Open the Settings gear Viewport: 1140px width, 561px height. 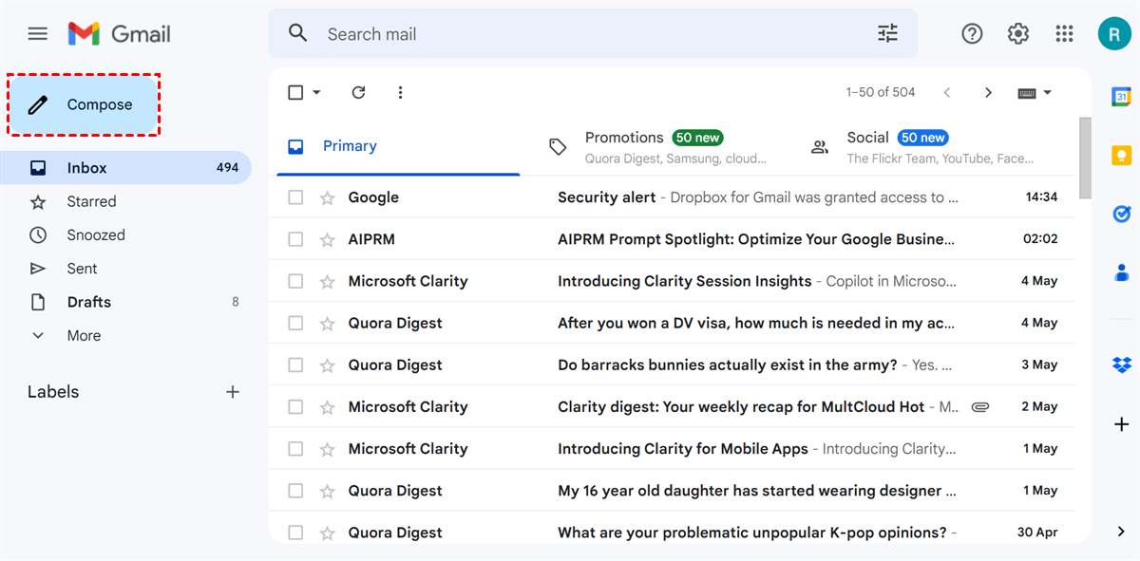pyautogui.click(x=1018, y=34)
